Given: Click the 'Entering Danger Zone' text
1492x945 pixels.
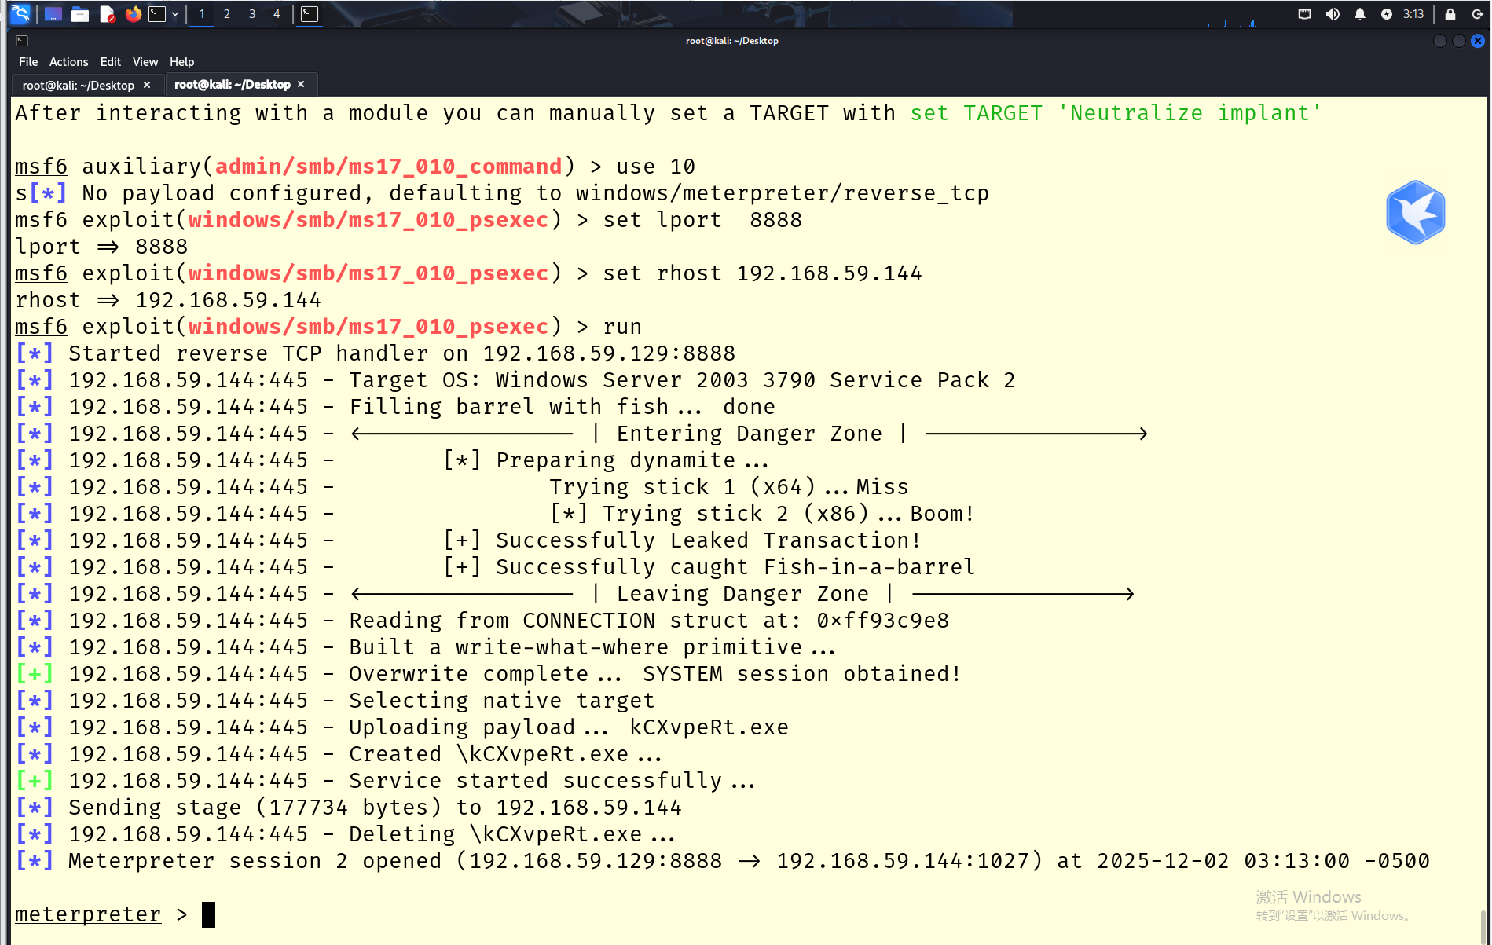Looking at the screenshot, I should [x=750, y=434].
